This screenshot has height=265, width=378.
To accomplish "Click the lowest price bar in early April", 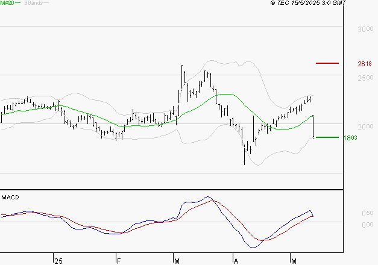I will (244, 154).
